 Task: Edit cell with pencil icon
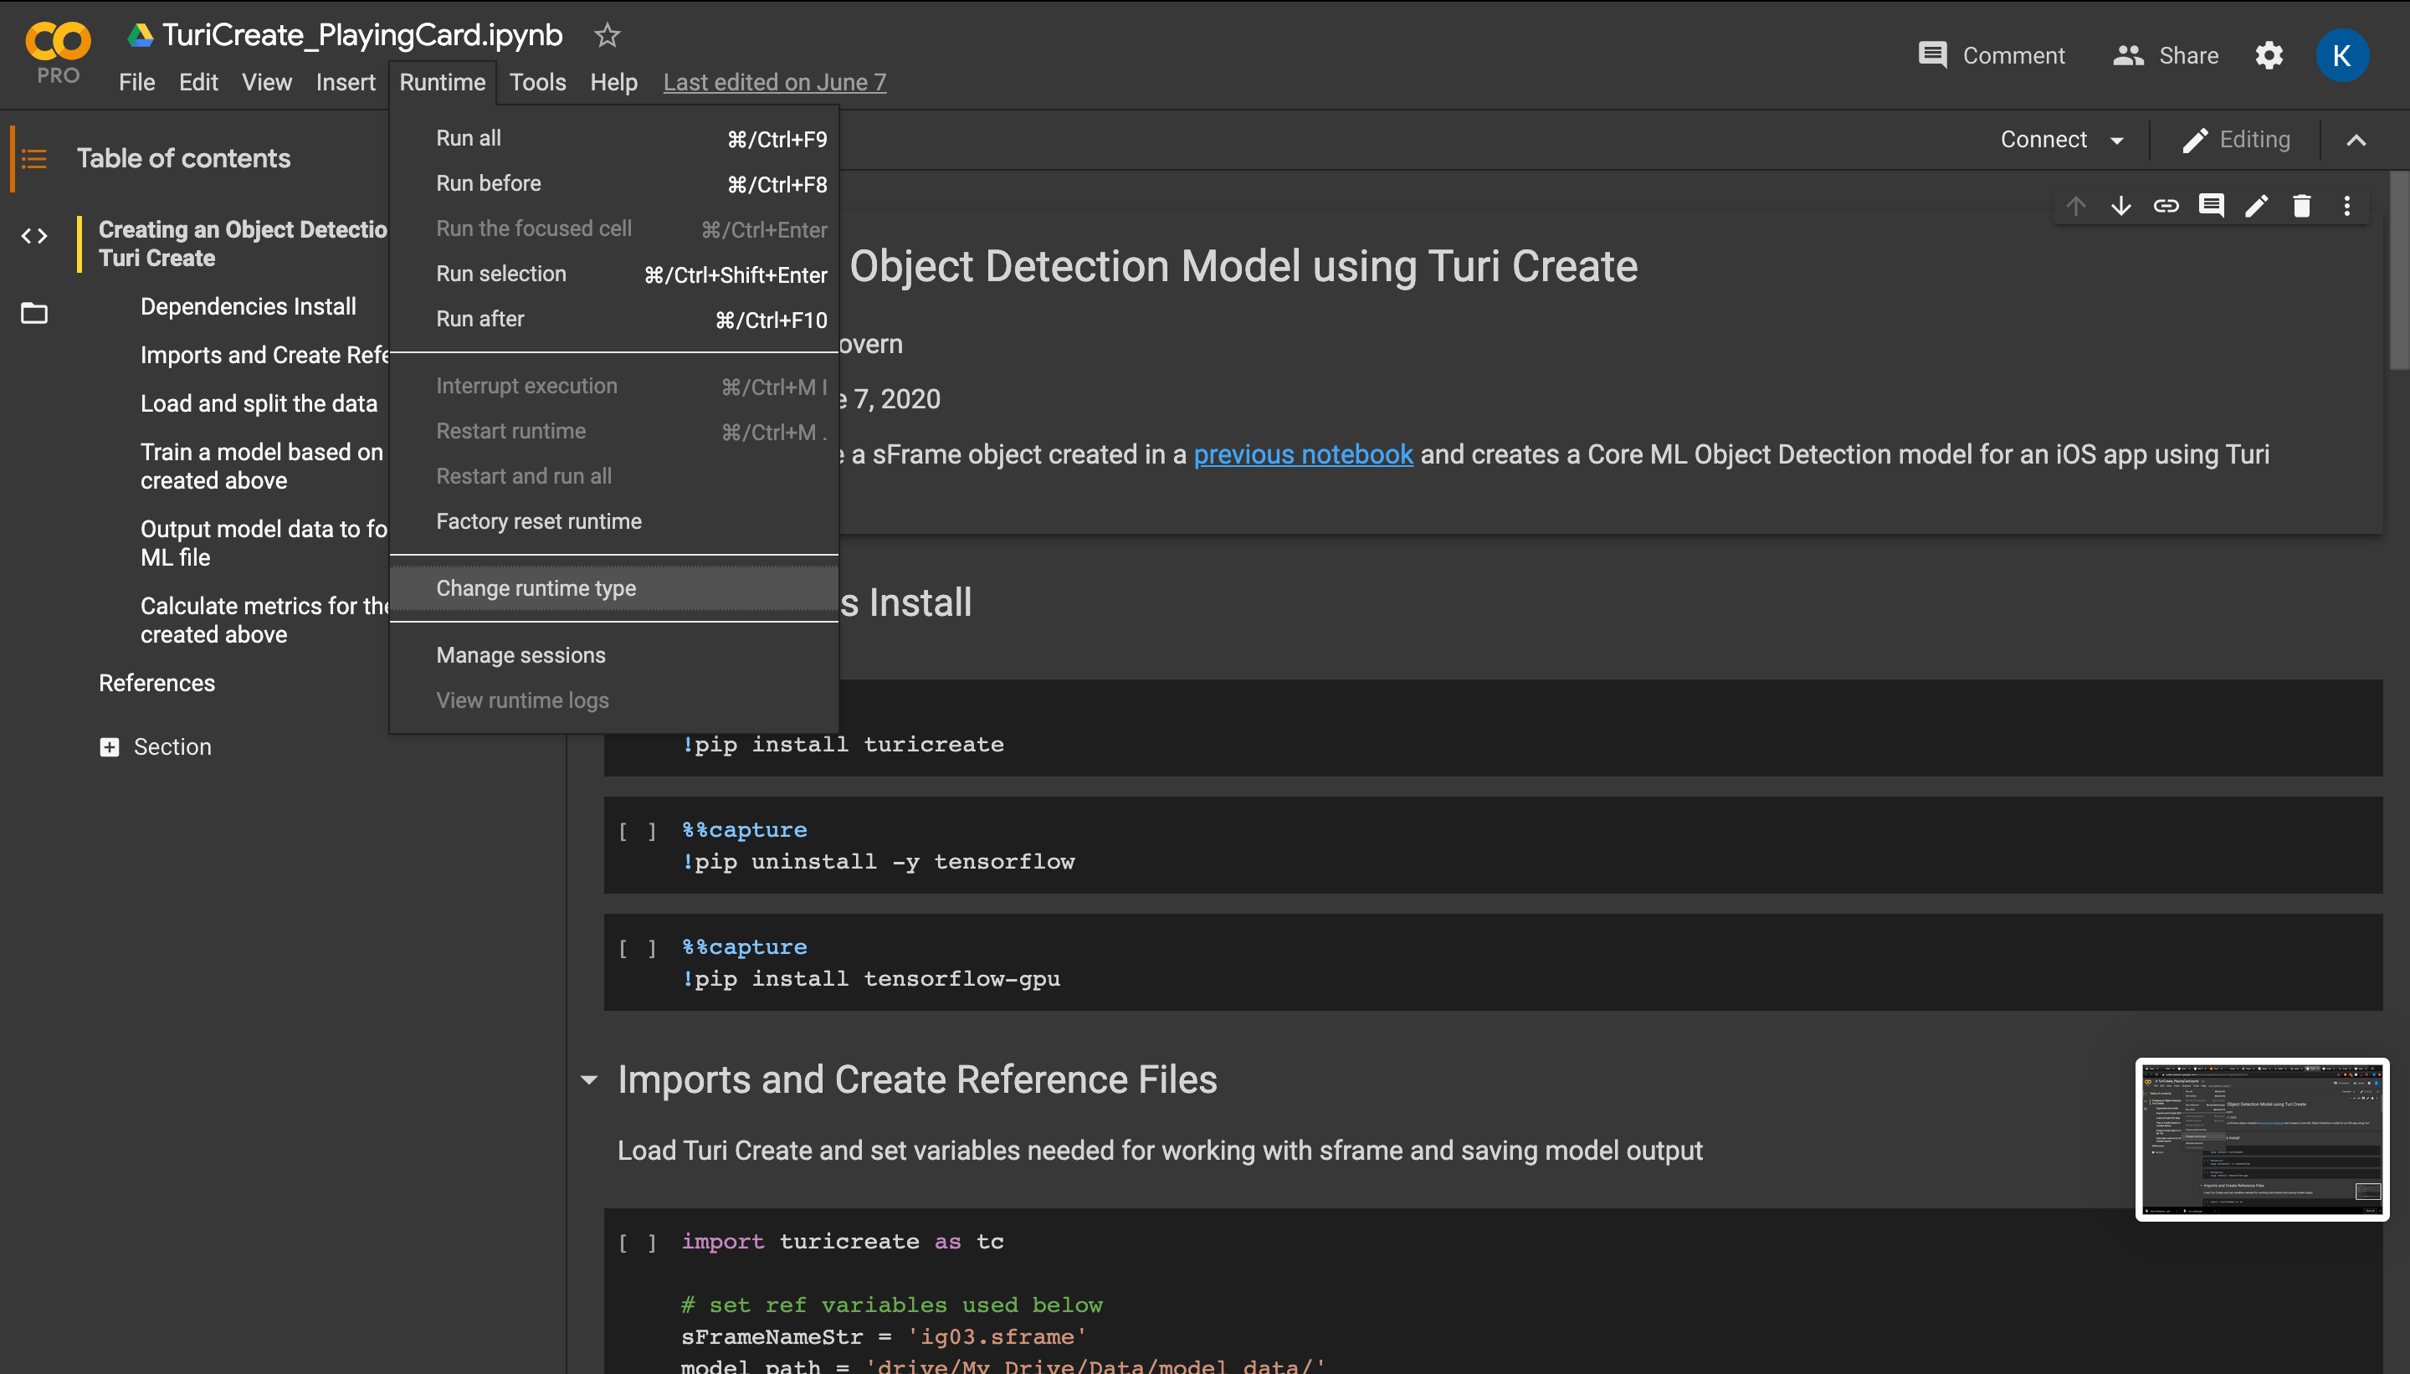pos(2256,206)
